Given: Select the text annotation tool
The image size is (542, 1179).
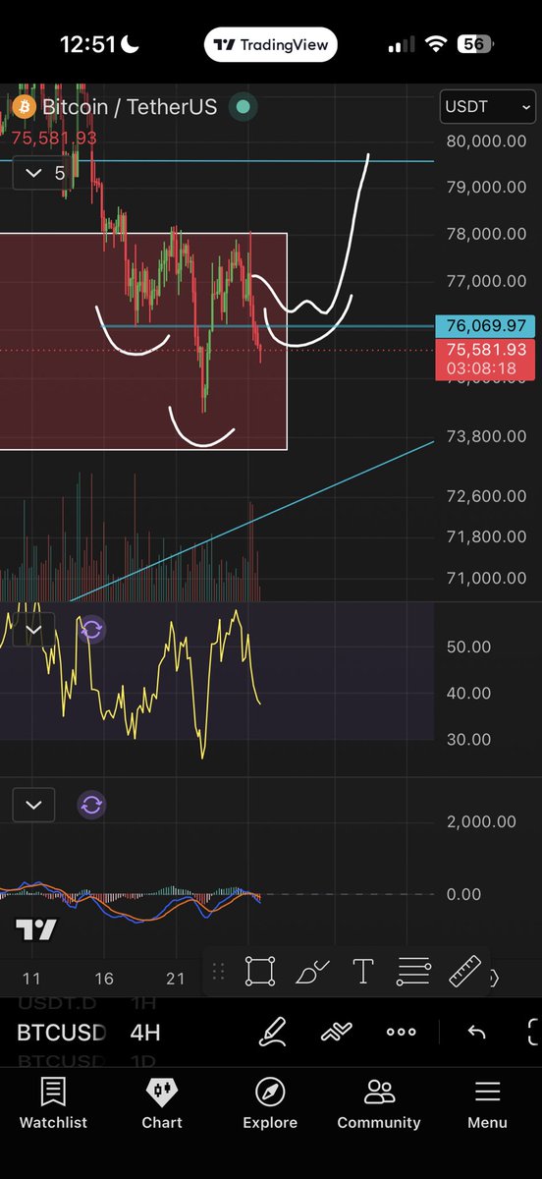Looking at the screenshot, I should (x=362, y=972).
